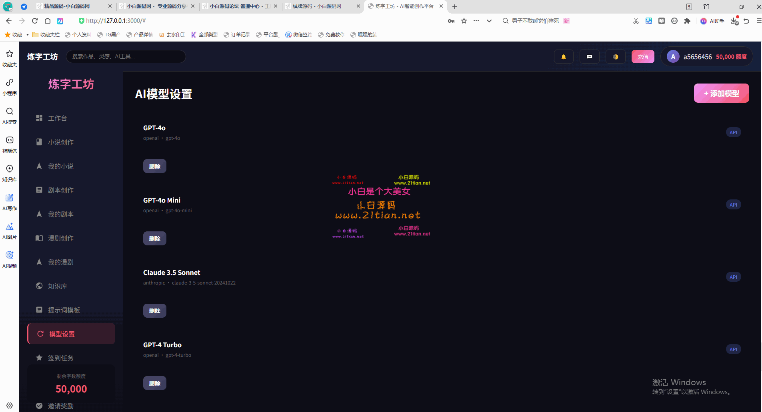Image resolution: width=762 pixels, height=412 pixels.
Task: Open 小程序 in the browser side rail
Action: 10,87
